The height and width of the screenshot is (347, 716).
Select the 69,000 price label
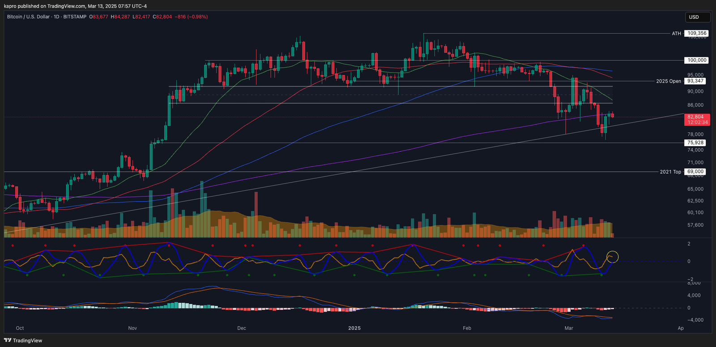[695, 172]
